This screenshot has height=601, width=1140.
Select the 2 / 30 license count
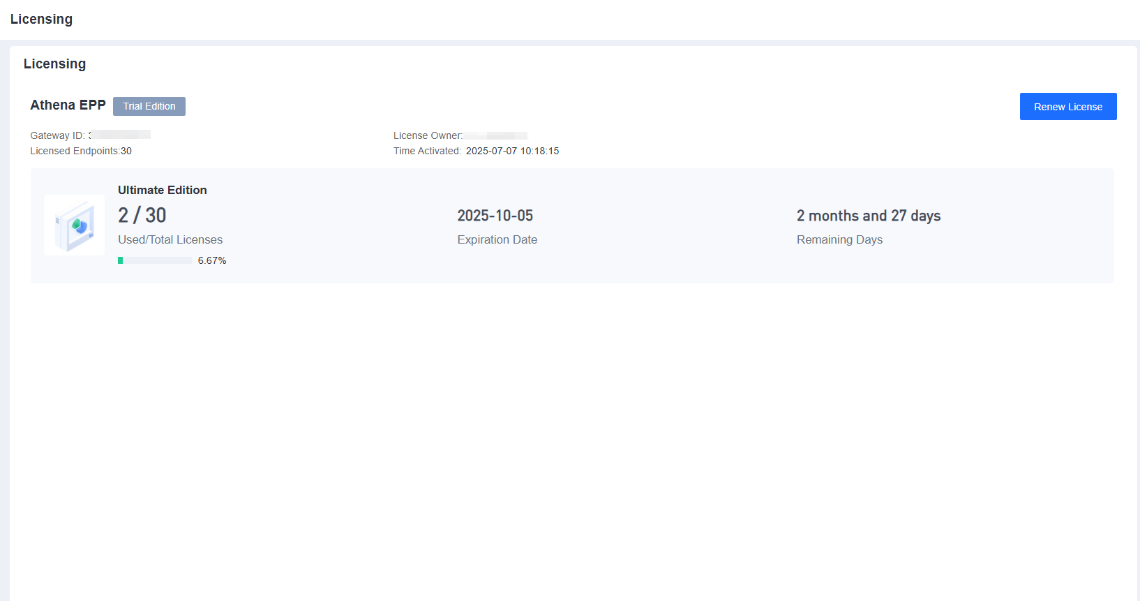(x=142, y=215)
